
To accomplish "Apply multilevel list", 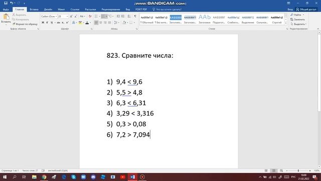I will [110, 16].
